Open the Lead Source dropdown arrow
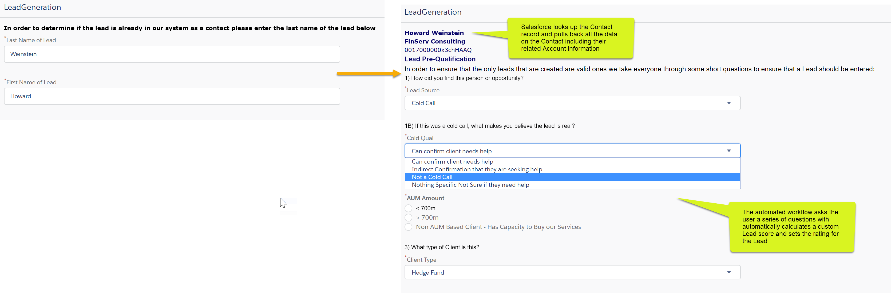Viewport: 891px width, 293px height. [x=728, y=103]
